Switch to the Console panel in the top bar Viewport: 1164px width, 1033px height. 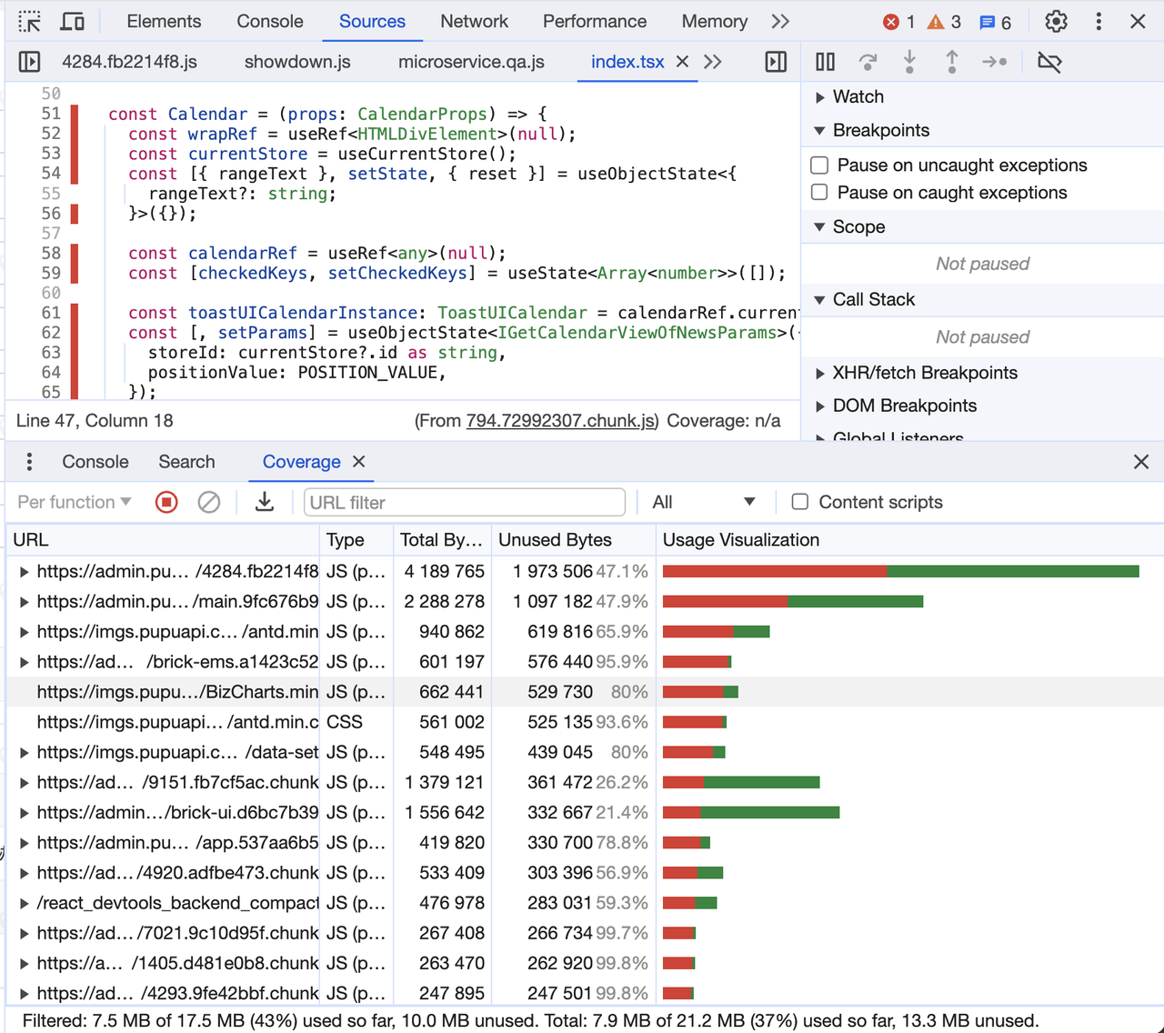pos(270,21)
